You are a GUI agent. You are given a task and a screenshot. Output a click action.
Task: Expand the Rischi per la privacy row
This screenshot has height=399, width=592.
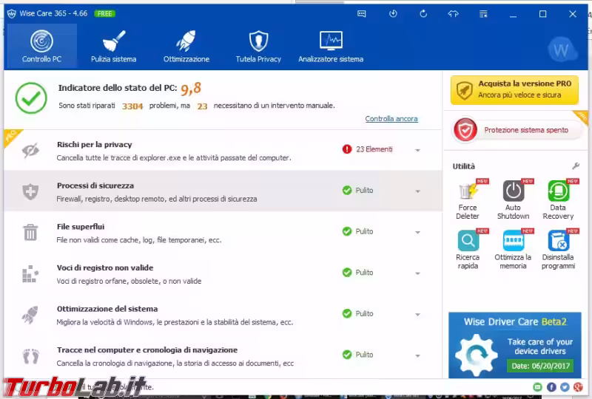click(x=417, y=150)
